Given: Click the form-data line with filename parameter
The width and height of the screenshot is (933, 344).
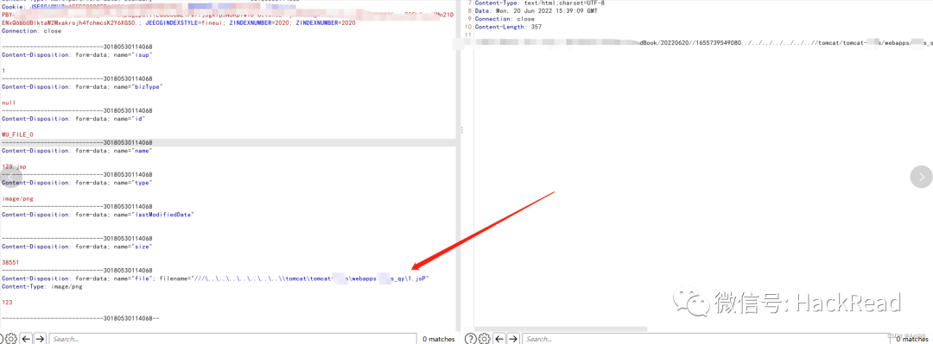Looking at the screenshot, I should tap(215, 278).
